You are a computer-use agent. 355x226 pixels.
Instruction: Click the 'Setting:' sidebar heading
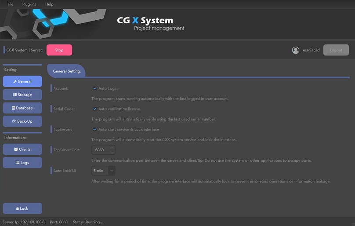(x=11, y=69)
